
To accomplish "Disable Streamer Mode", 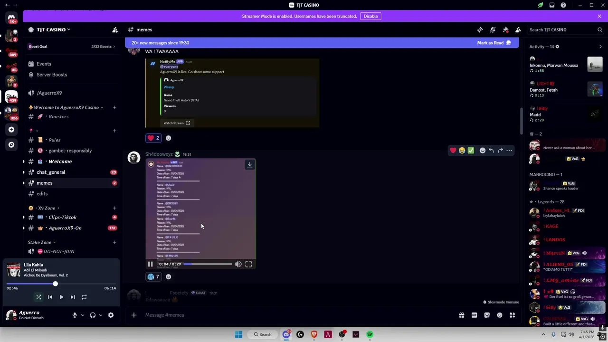I will point(370,16).
